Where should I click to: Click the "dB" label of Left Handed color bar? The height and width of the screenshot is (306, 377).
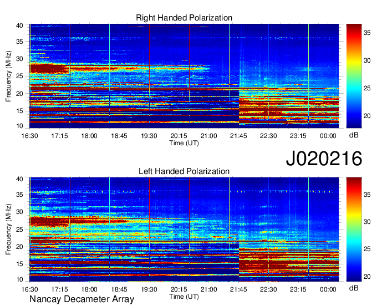click(x=354, y=288)
